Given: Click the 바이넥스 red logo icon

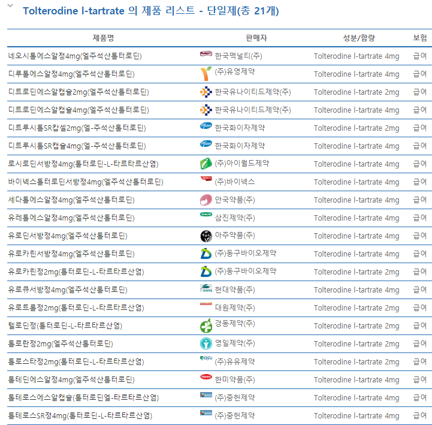Looking at the screenshot, I should [x=206, y=179].
